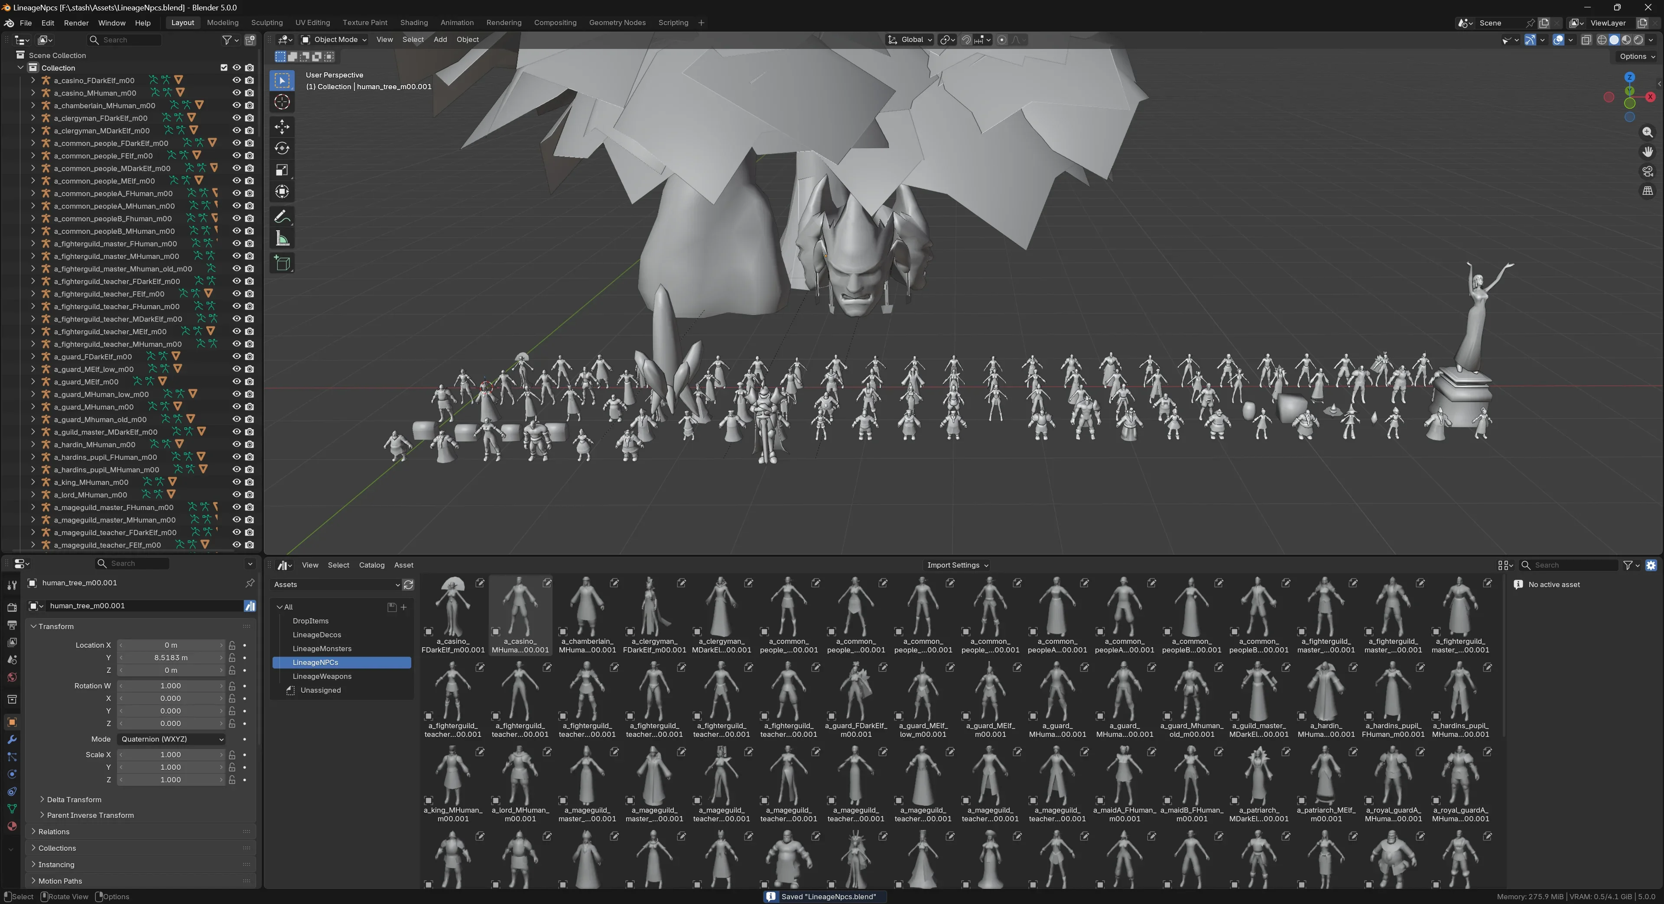Select the Transform tool
This screenshot has height=904, width=1664.
282,192
